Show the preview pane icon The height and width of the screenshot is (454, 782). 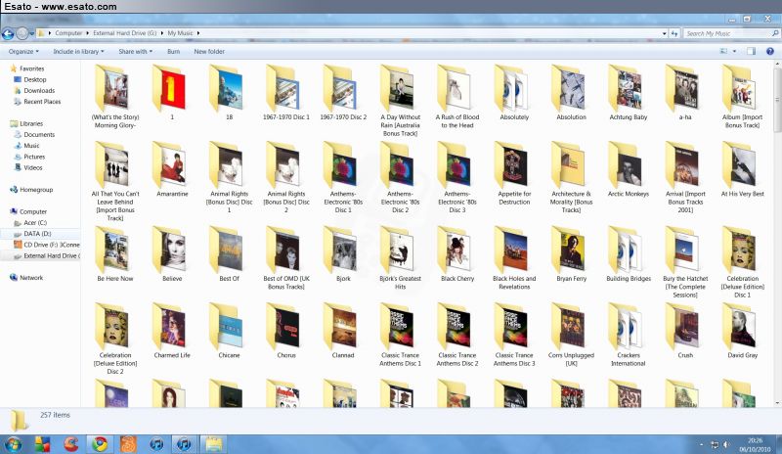[x=751, y=51]
